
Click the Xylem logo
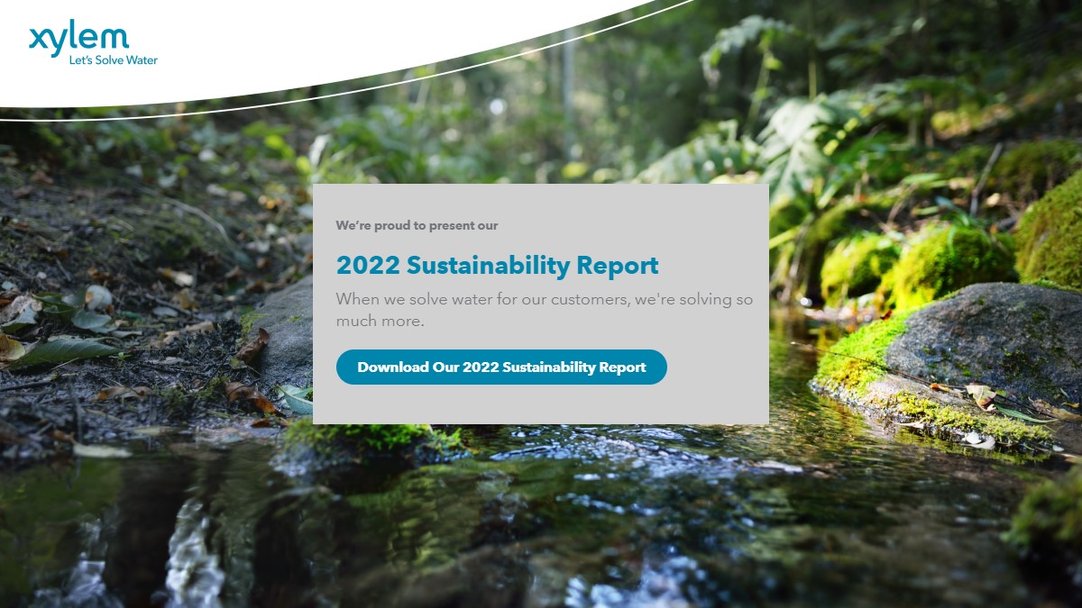79,40
